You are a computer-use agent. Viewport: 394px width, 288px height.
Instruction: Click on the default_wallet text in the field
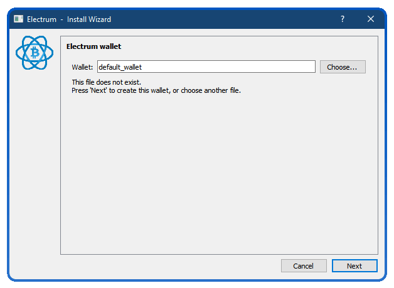120,67
